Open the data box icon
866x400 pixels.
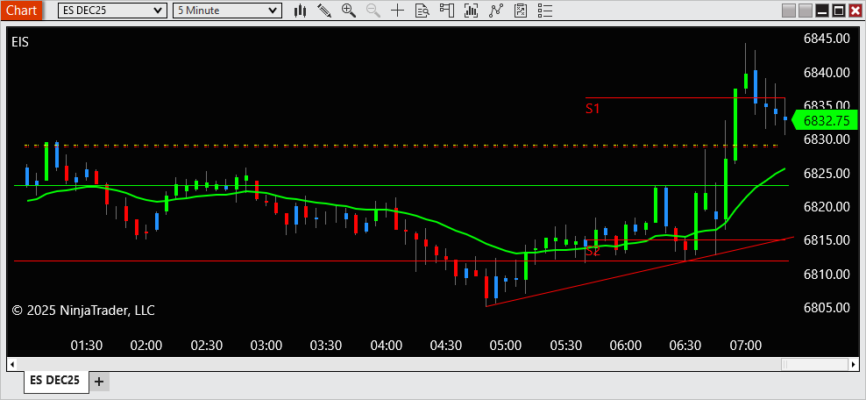[422, 10]
